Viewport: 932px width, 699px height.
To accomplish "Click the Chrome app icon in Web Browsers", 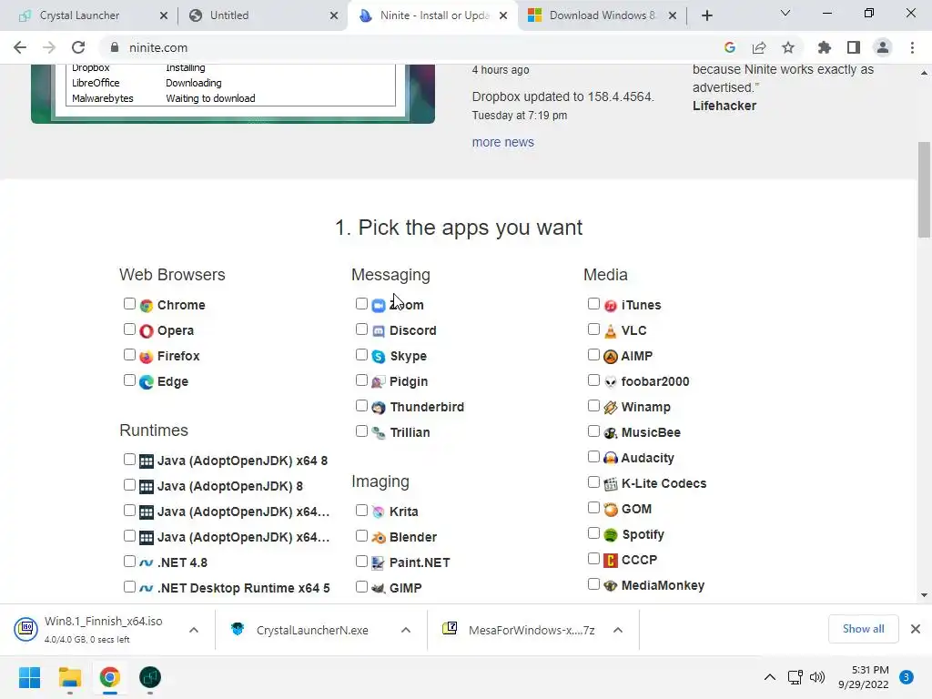I will [x=147, y=306].
